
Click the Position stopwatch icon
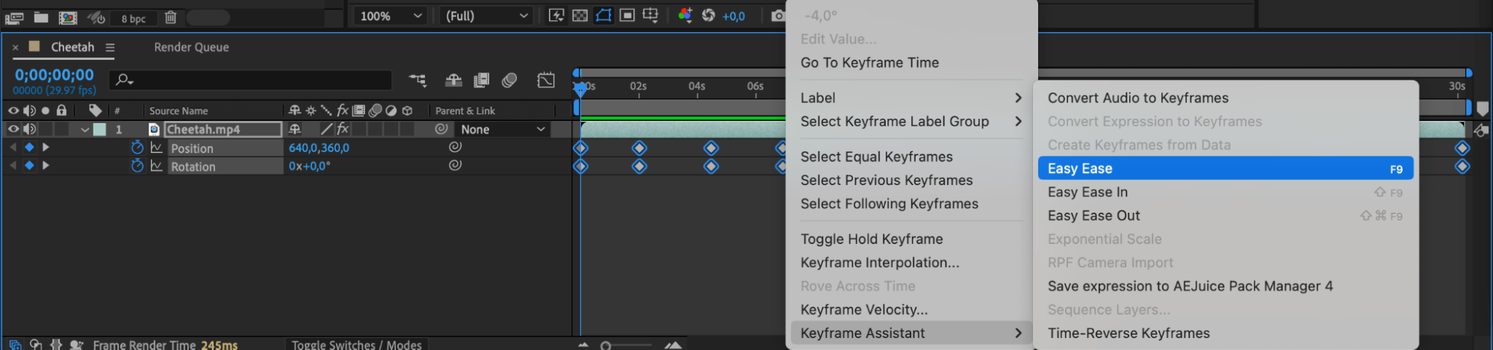click(137, 148)
